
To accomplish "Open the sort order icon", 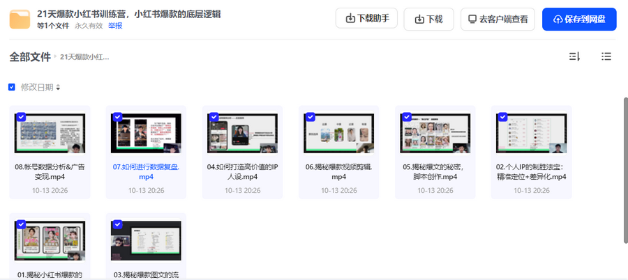I will [574, 57].
